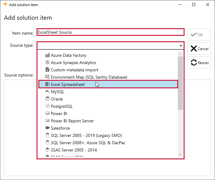Click the Cancel button
215x180 pixels.
point(199,49)
